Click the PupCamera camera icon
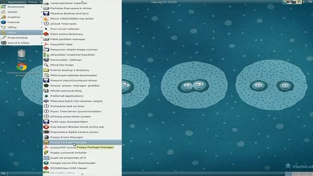The width and height of the screenshot is (313, 176). (x=46, y=132)
